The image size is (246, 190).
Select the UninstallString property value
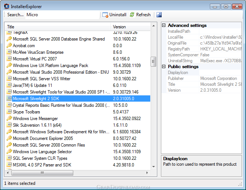(221, 61)
